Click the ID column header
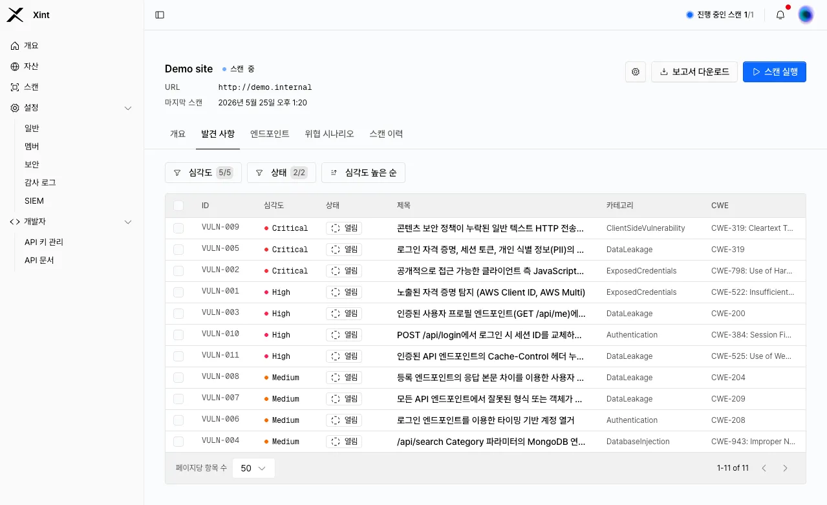The image size is (827, 505). (x=205, y=206)
